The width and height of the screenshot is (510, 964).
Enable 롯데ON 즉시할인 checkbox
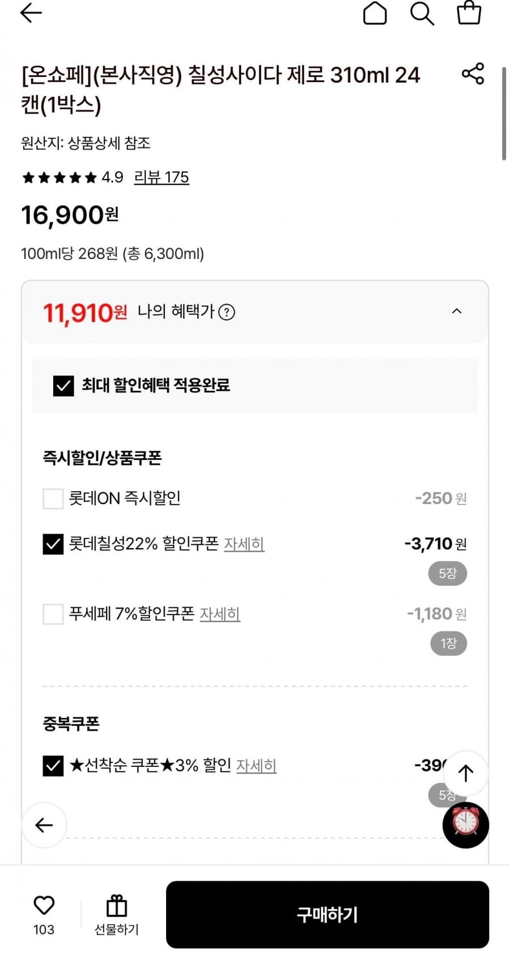pos(53,499)
